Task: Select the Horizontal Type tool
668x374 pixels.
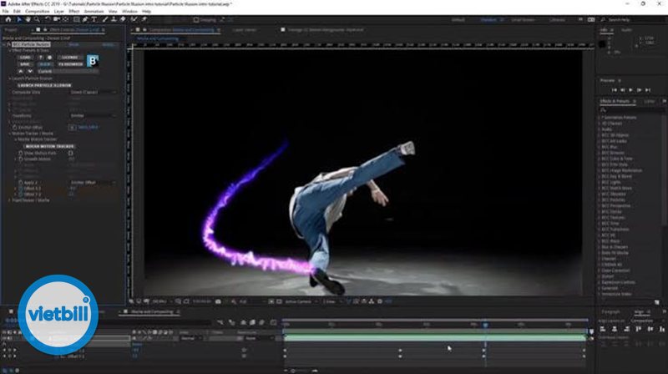Action: (x=94, y=19)
